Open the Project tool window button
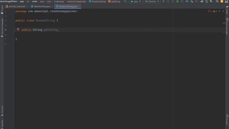This screenshot has height=129, width=229. [x=2, y=10]
